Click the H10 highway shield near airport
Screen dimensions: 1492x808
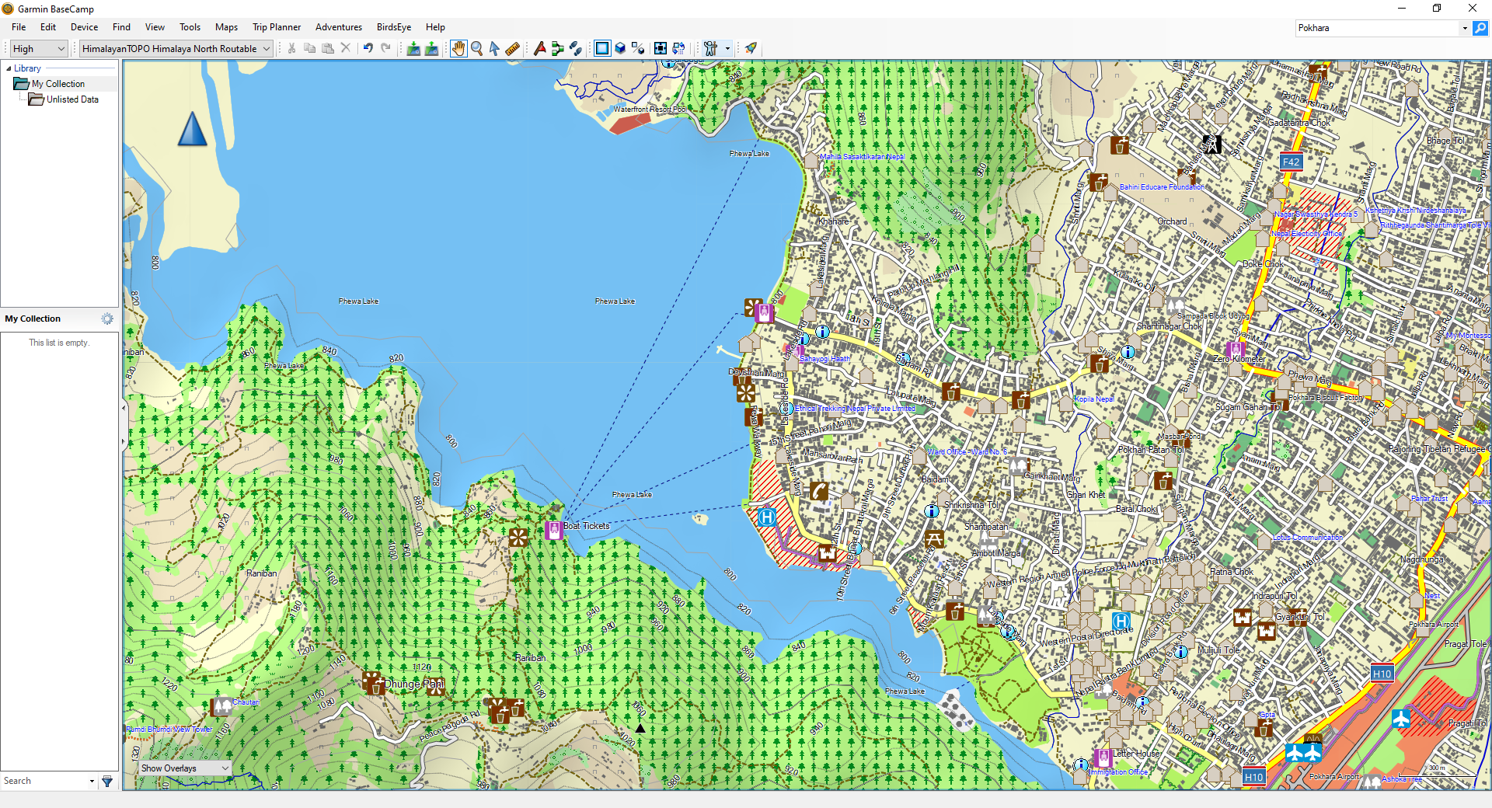(1382, 674)
